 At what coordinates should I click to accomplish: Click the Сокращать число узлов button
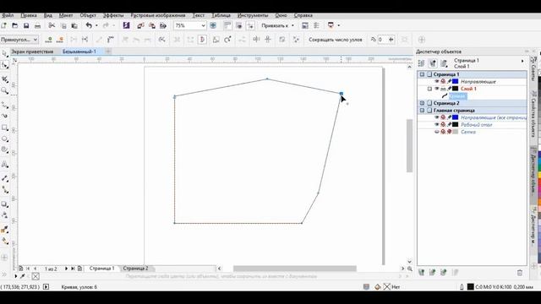tap(336, 40)
